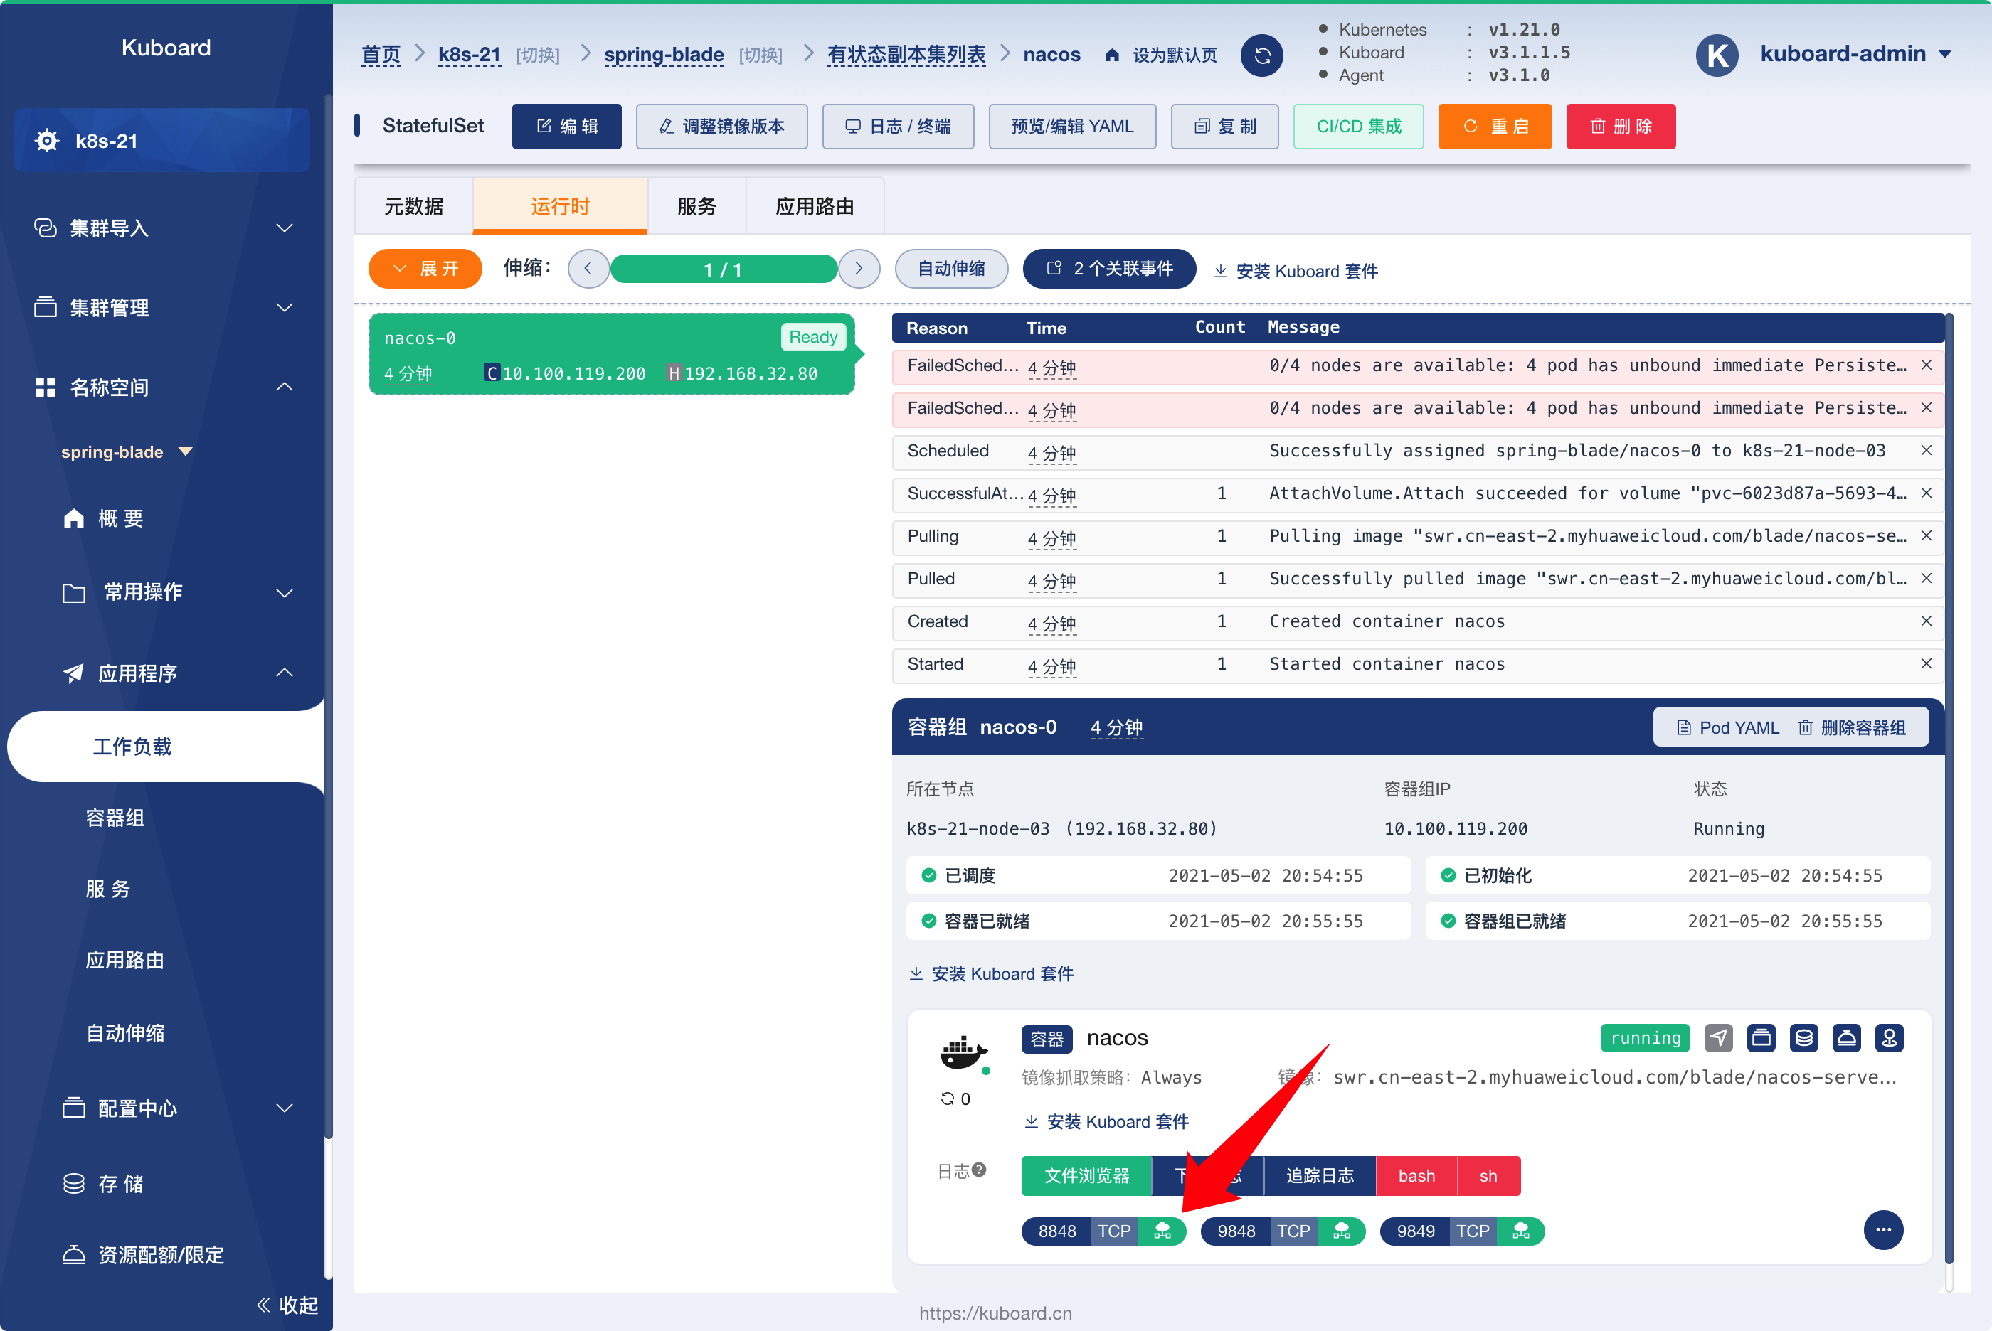Click the 1 / 1 replica progress bar
Screen dimensions: 1992x1331
[724, 269]
